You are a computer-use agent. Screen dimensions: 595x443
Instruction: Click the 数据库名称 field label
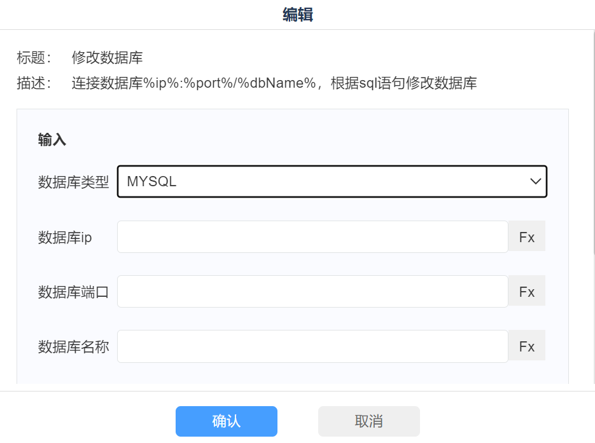point(73,347)
